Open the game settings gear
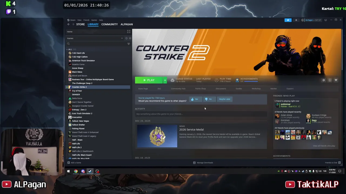Screen dimensions: 346x194 (324, 80)
